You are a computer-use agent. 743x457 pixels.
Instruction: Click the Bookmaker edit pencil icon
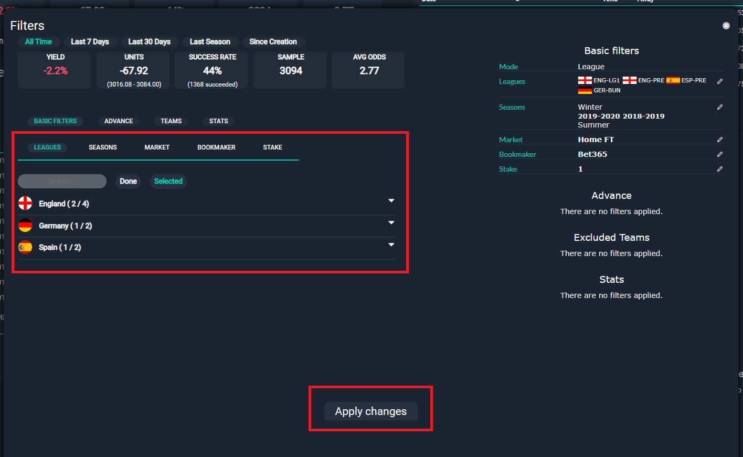[720, 154]
